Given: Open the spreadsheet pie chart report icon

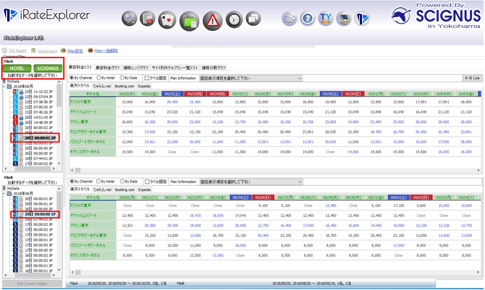Looking at the screenshot, I should 147,19.
